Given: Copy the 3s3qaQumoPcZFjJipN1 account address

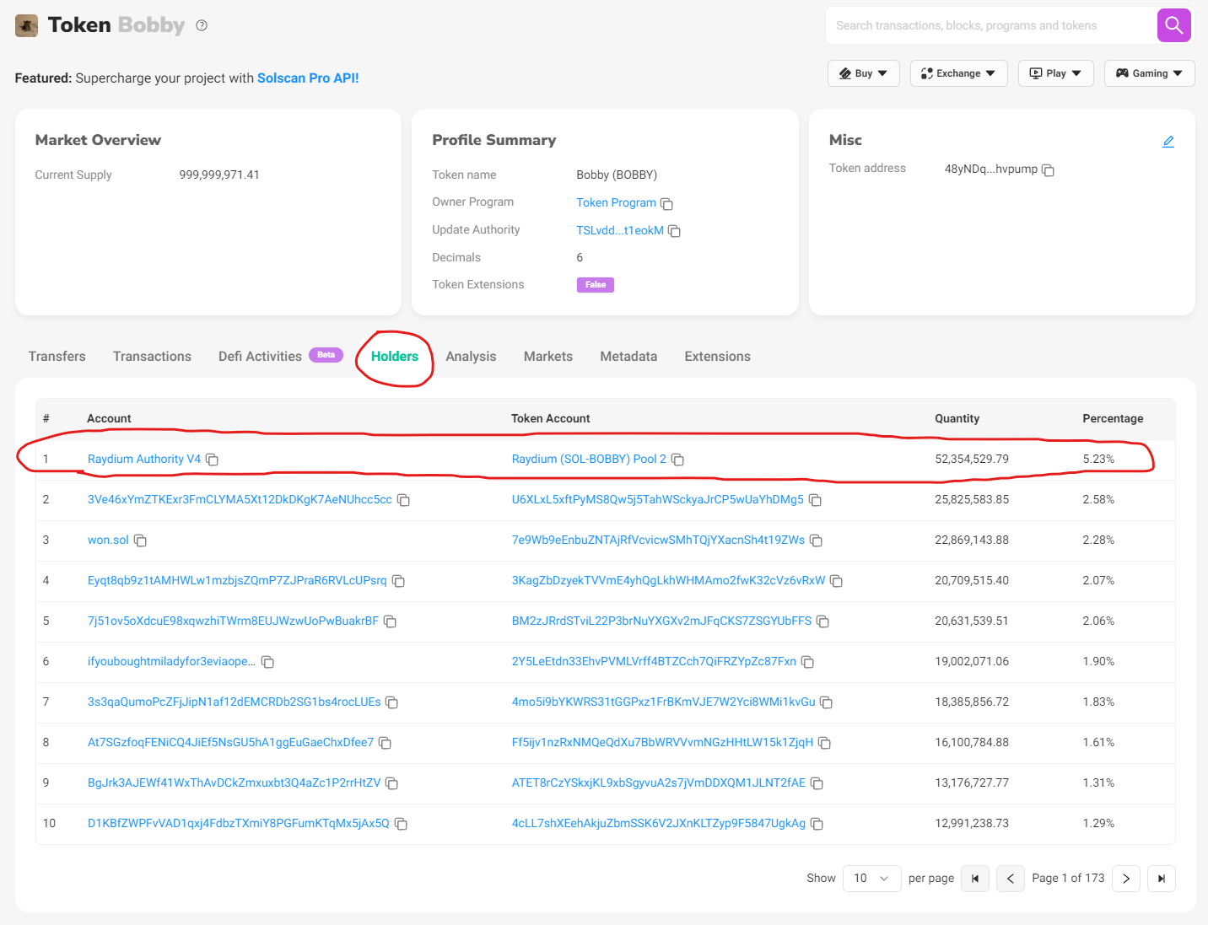Looking at the screenshot, I should tap(391, 702).
